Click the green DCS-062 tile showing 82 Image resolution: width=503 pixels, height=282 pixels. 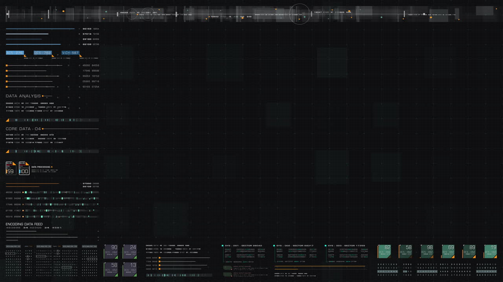click(384, 251)
